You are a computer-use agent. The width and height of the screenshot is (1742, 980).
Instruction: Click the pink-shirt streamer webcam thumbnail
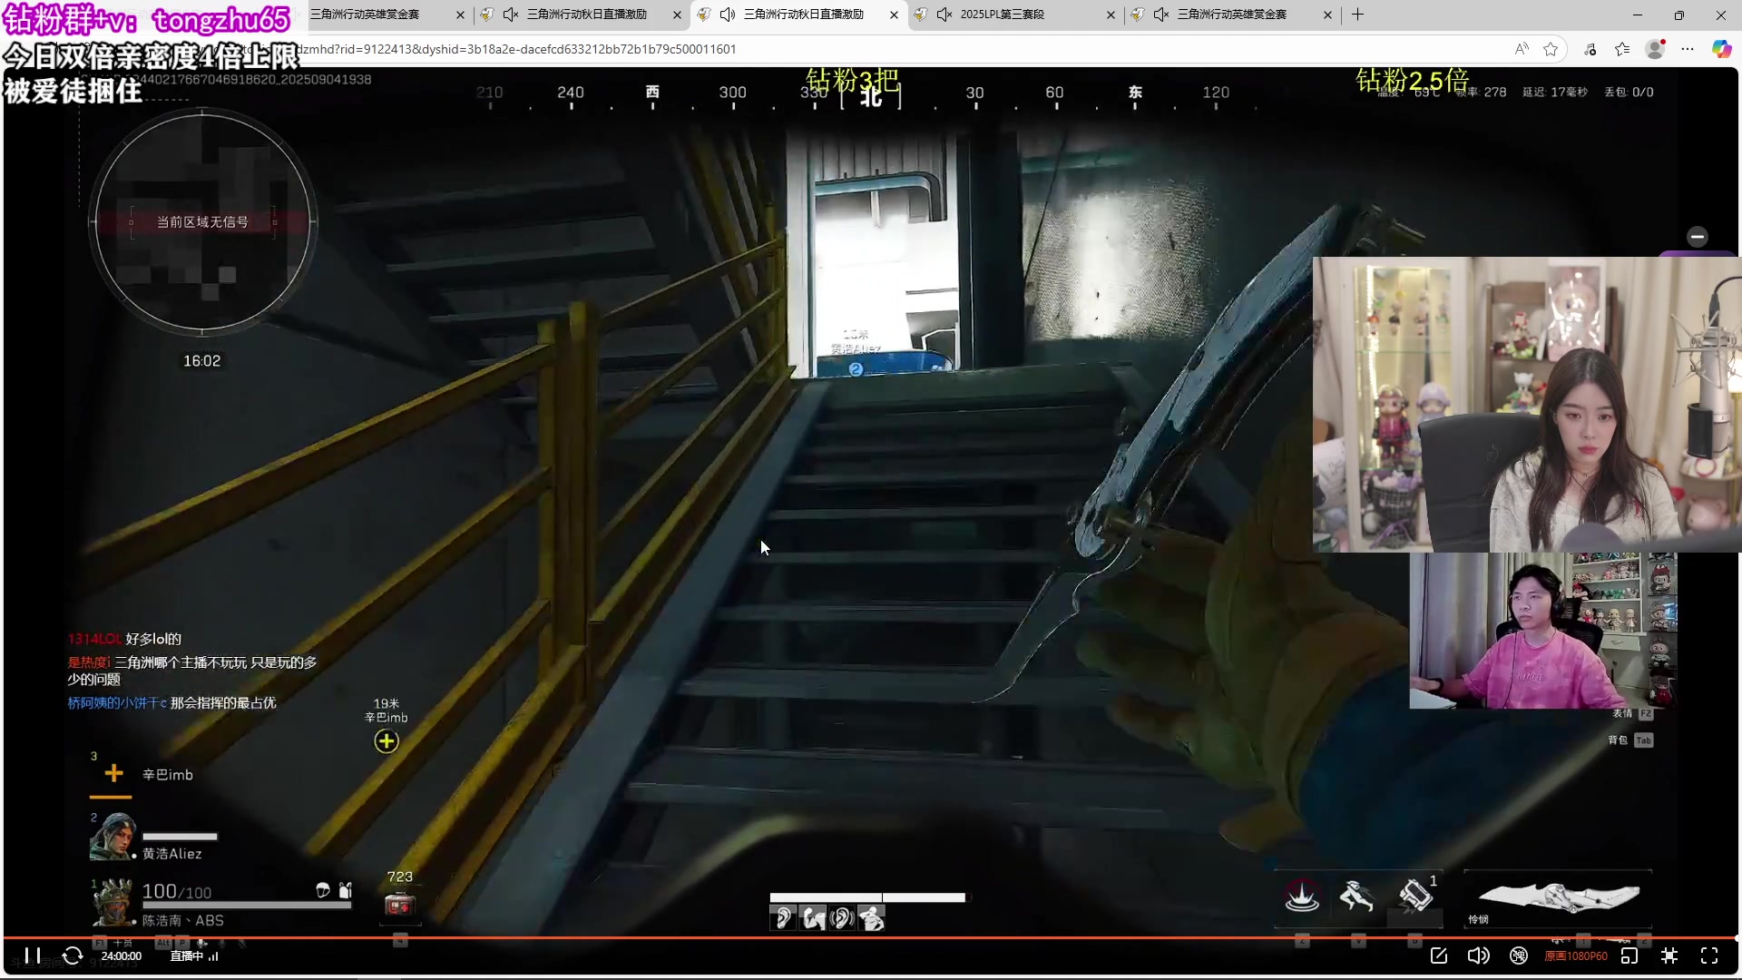tap(1543, 631)
